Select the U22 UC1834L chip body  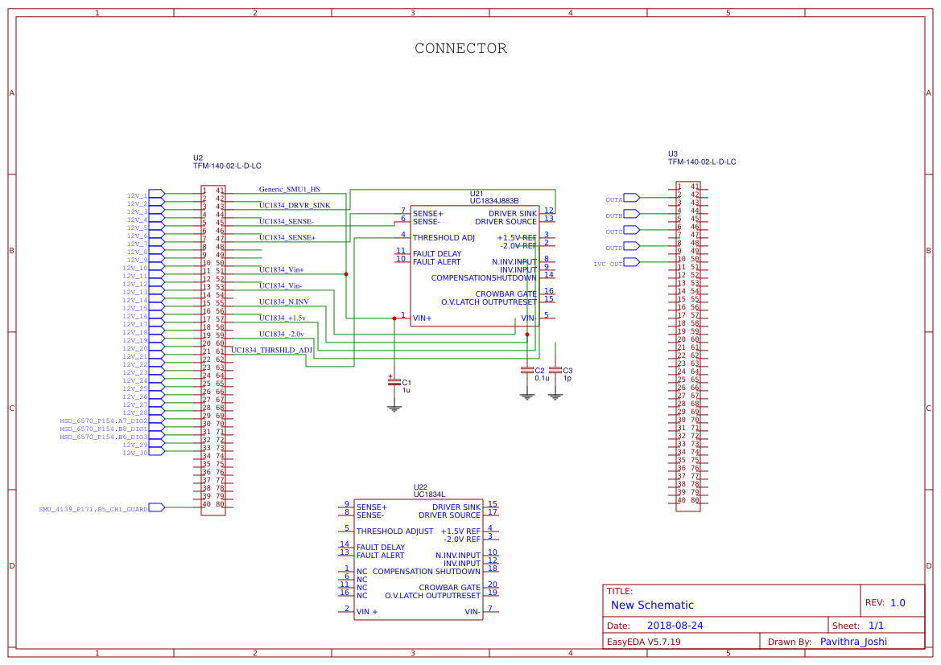tap(419, 560)
